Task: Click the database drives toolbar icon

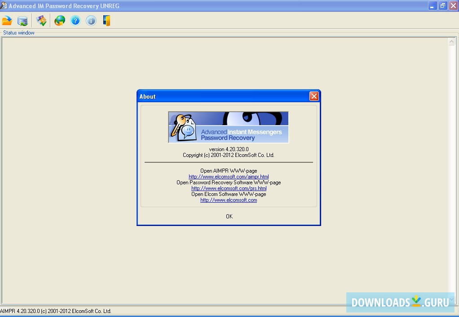Action: pyautogui.click(x=22, y=21)
